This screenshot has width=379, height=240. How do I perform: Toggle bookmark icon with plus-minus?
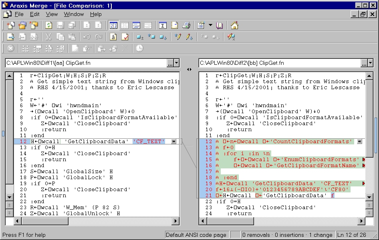(140, 37)
